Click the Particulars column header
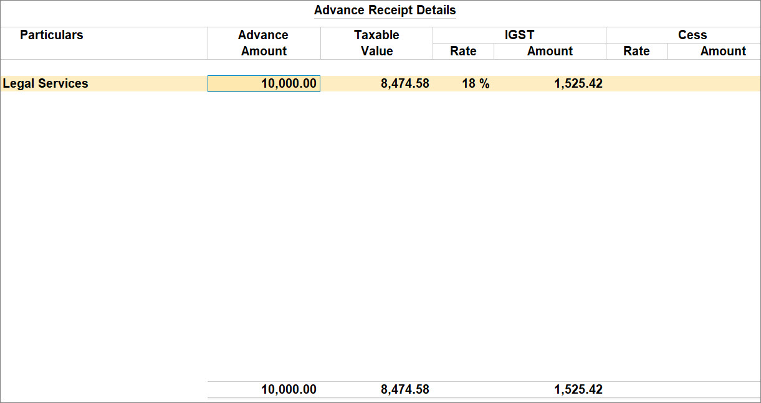Image resolution: width=761 pixels, height=403 pixels. [51, 35]
